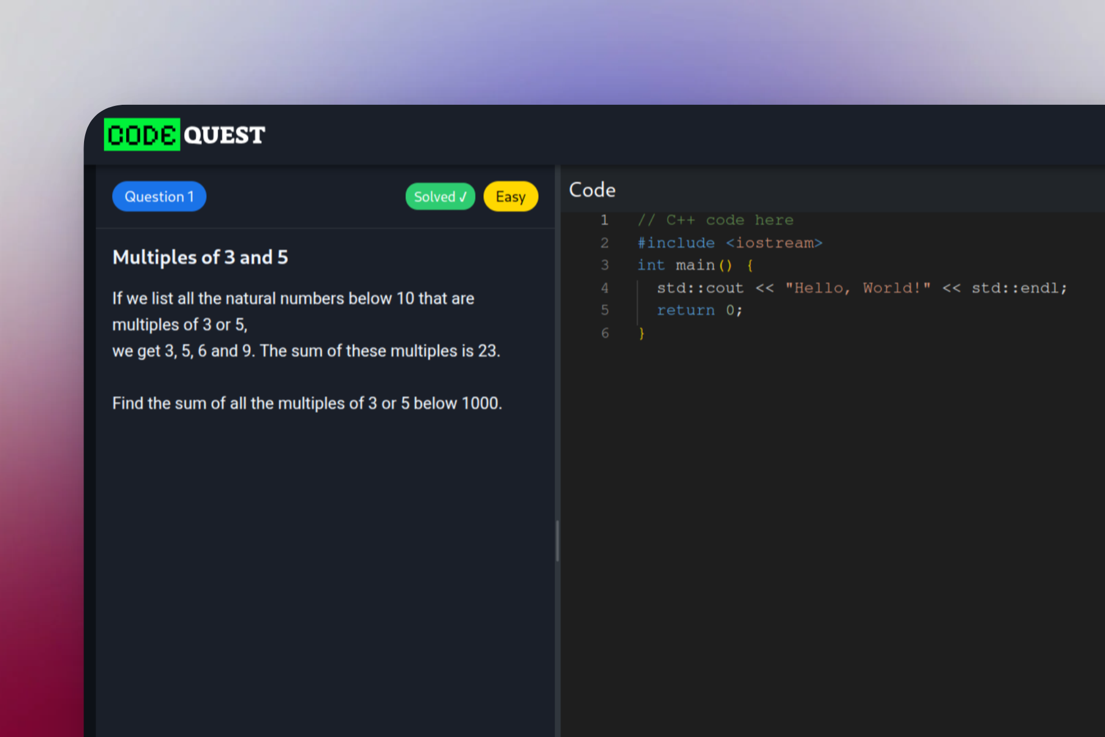This screenshot has width=1105, height=737.
Task: Click the Code panel header
Action: click(592, 190)
